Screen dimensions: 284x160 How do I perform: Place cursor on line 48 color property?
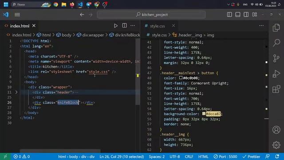tap(170, 78)
